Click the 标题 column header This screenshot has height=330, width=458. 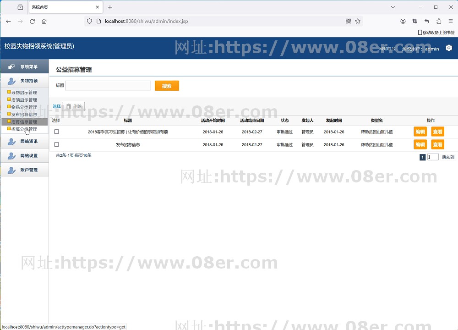pyautogui.click(x=128, y=121)
